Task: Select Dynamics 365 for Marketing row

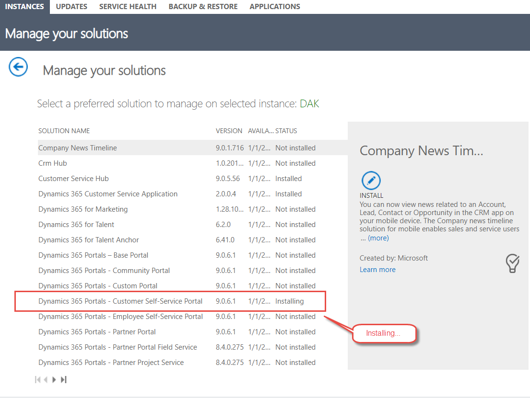Action: 193,209
